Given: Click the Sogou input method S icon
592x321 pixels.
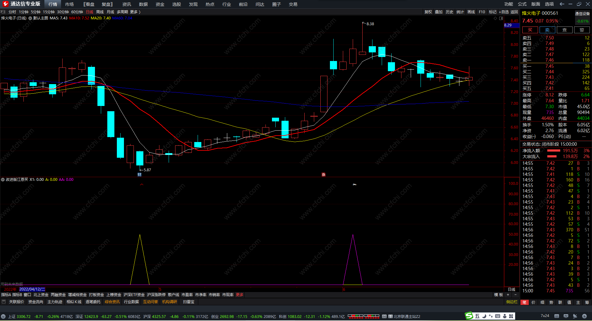Looking at the screenshot, I should pos(469,316).
